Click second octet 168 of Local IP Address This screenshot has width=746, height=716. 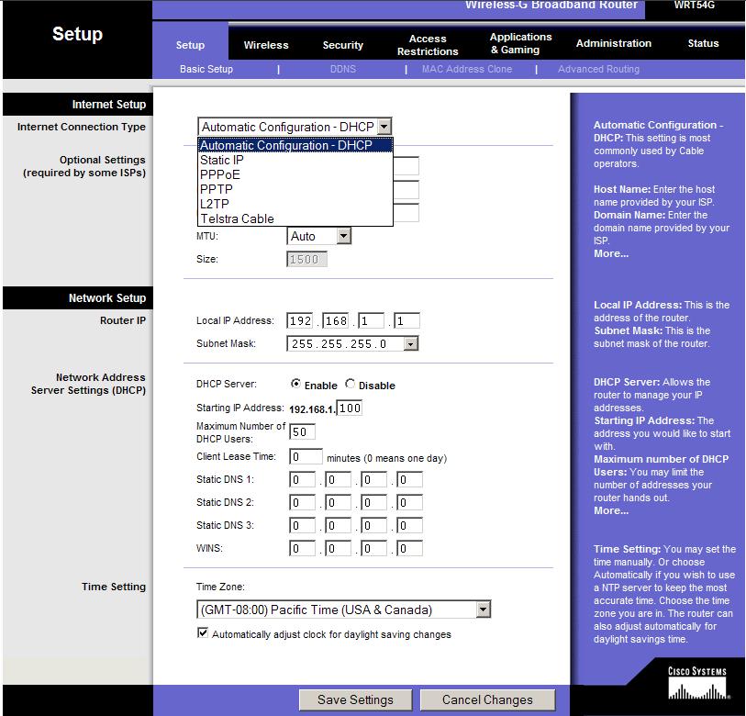pyautogui.click(x=336, y=321)
